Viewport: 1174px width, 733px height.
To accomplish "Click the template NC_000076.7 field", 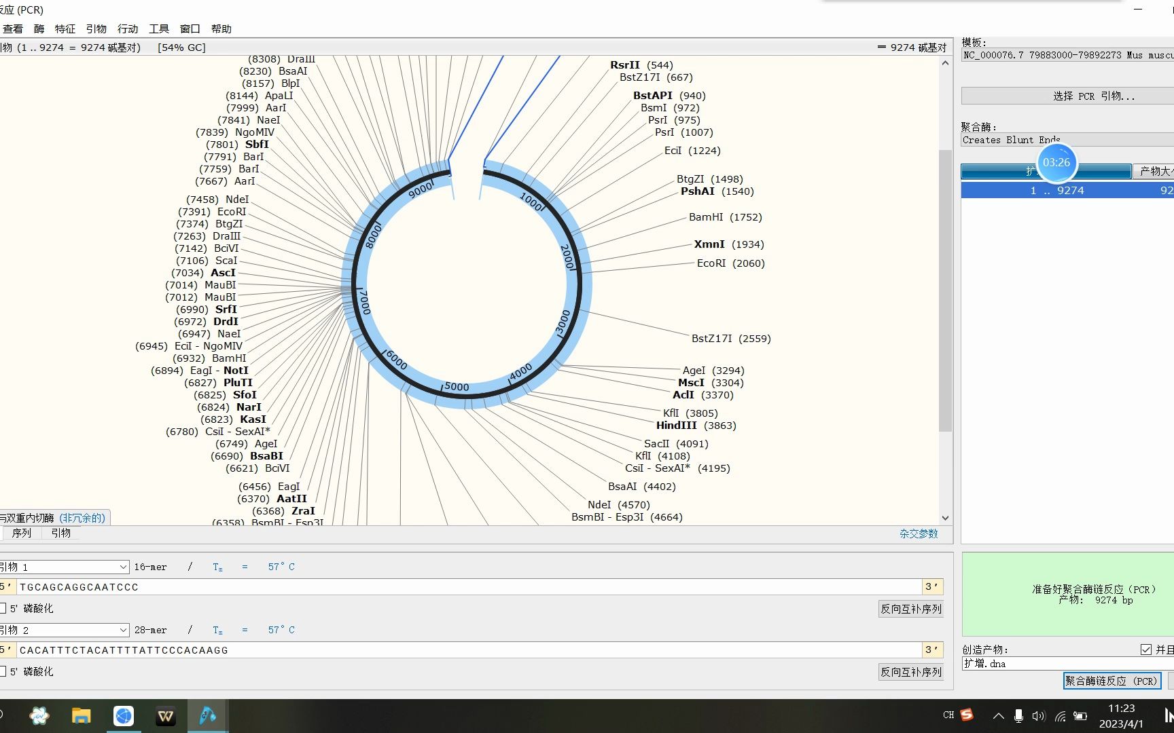I will [1067, 55].
